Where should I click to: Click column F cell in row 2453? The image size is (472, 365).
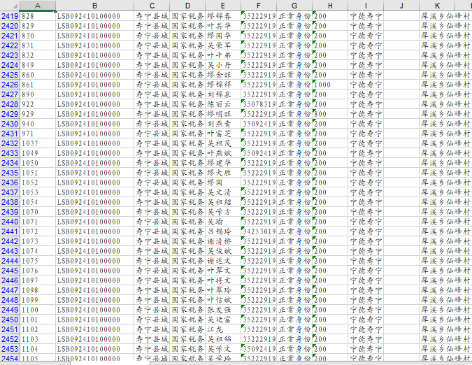point(259,349)
